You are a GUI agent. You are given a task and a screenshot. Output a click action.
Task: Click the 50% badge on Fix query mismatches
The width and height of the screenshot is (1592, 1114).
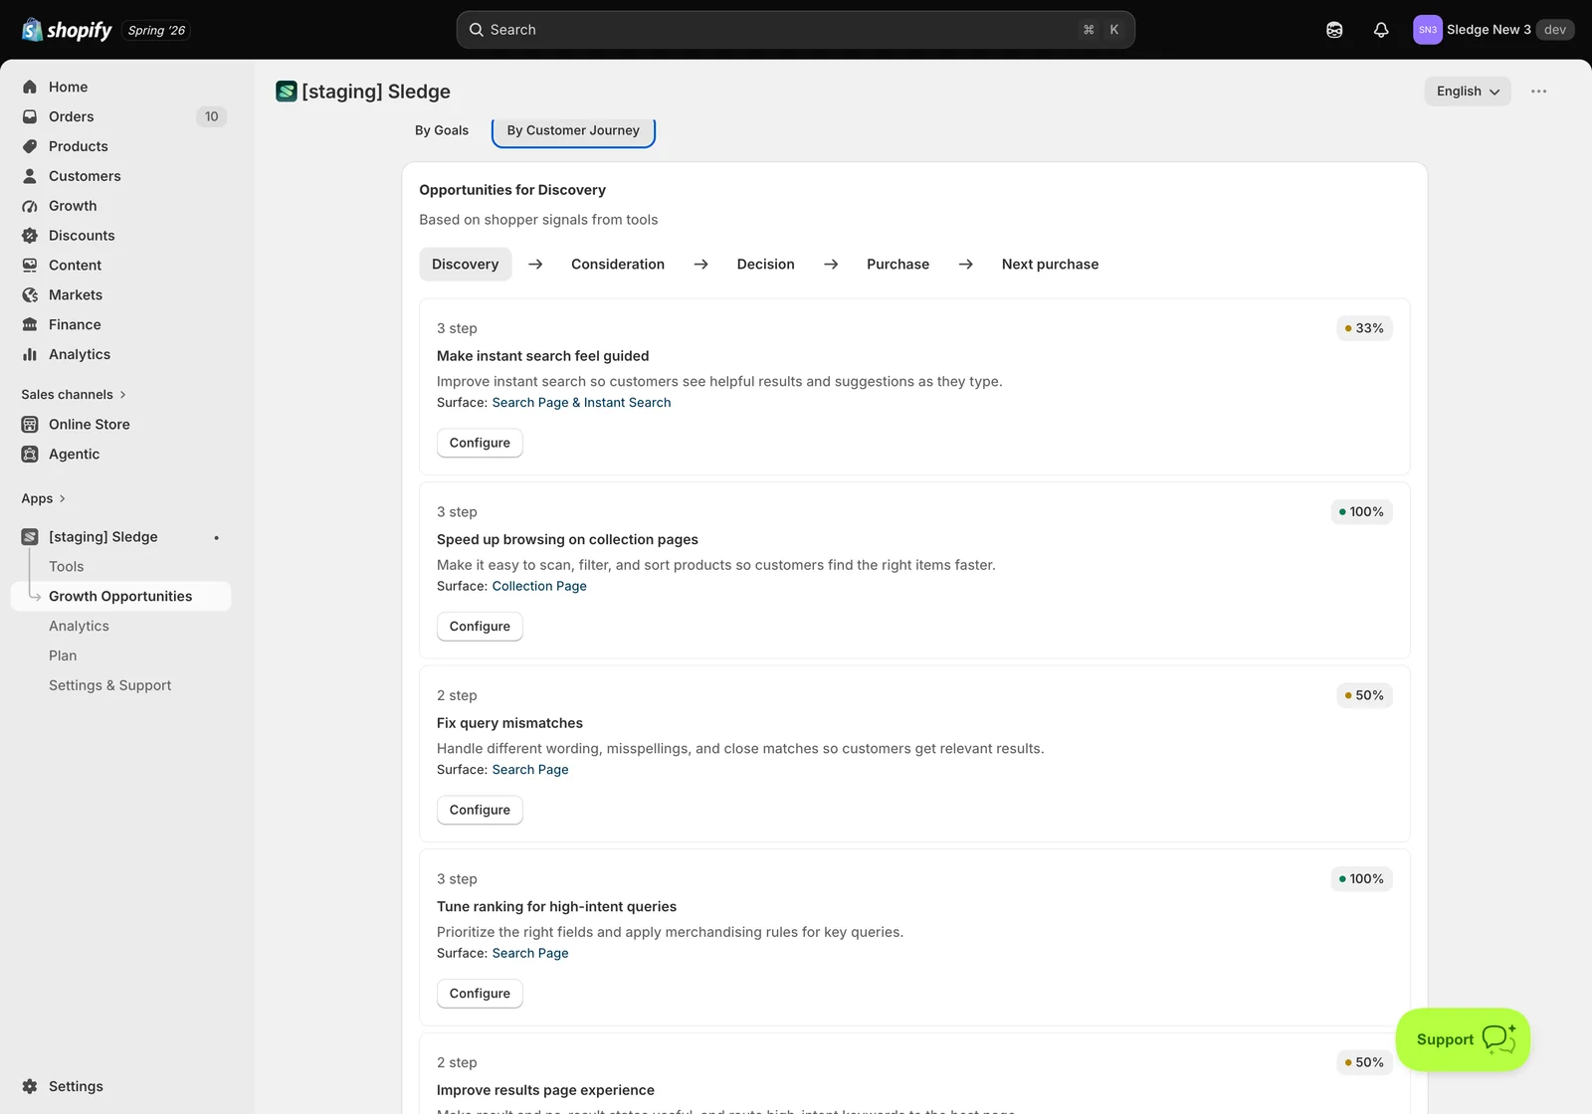coord(1364,695)
